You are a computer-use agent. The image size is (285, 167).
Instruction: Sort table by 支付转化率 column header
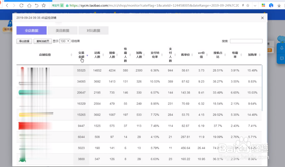pos(155,55)
